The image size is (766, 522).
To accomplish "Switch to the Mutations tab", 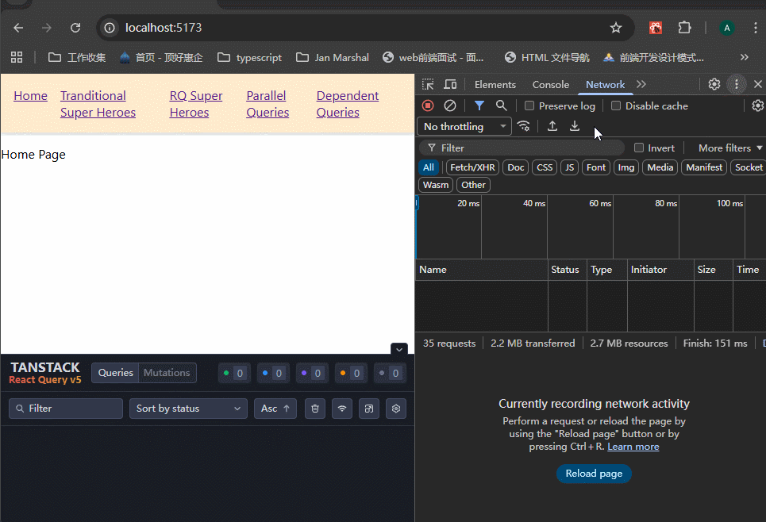I will pos(167,373).
